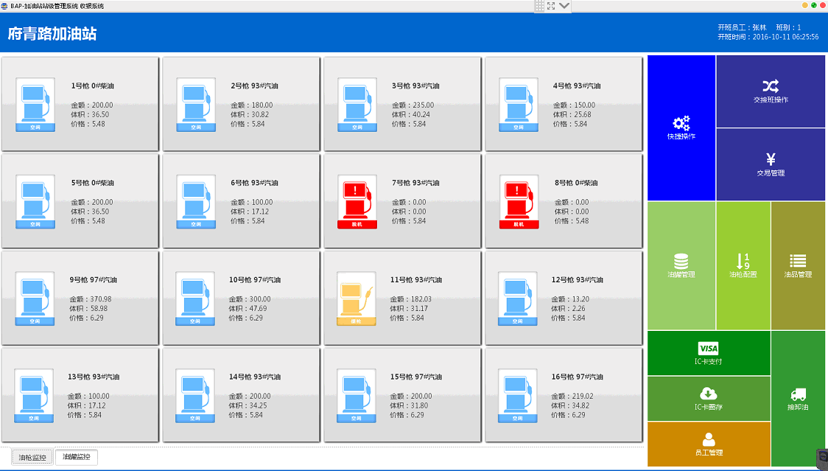Click the orange minimize window button
The height and width of the screenshot is (471, 828).
pyautogui.click(x=804, y=5)
